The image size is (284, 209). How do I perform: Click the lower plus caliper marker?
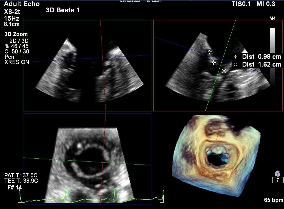[213, 62]
